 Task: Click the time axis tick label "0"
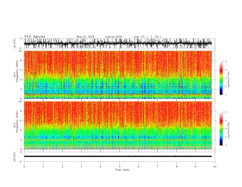(x=24, y=167)
